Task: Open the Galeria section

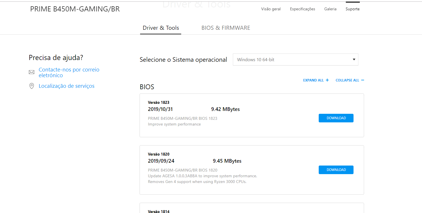Action: click(x=330, y=9)
